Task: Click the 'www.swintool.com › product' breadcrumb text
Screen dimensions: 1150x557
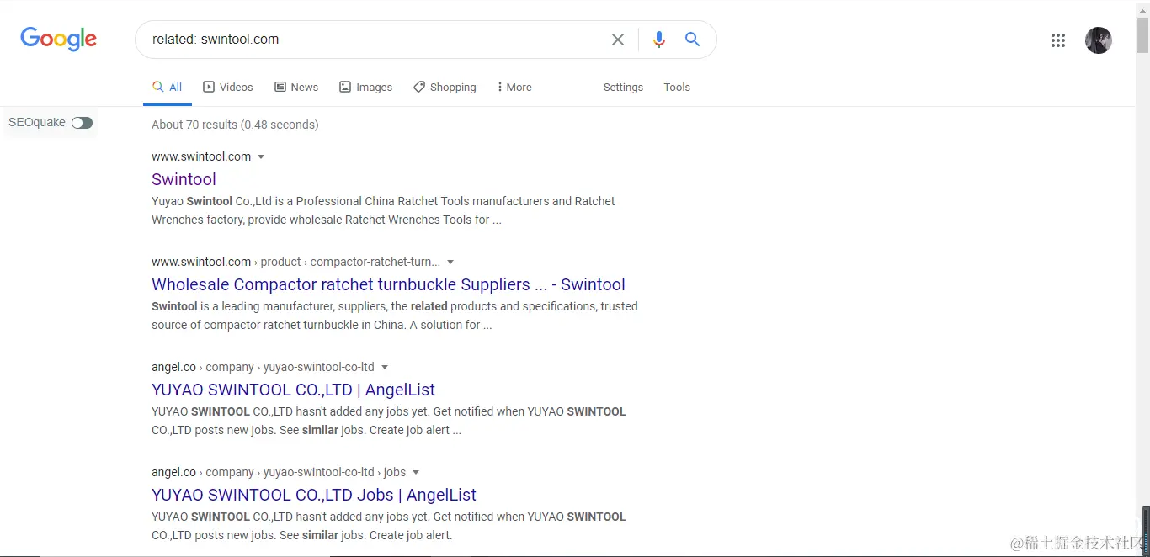Action: coord(226,262)
